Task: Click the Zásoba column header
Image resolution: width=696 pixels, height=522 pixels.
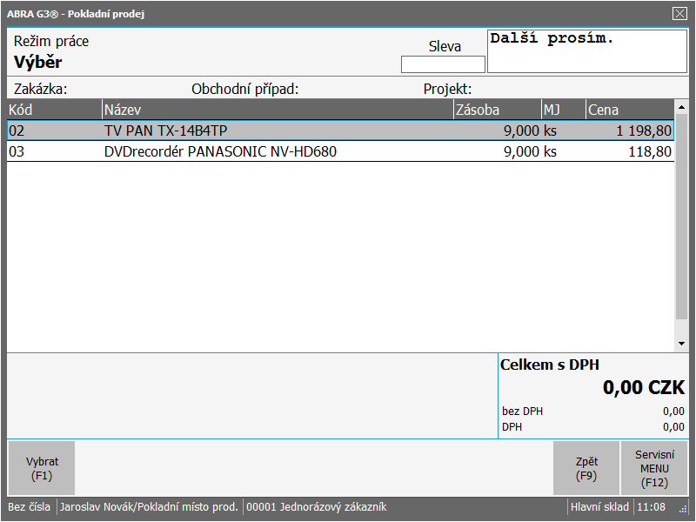Action: (x=496, y=110)
